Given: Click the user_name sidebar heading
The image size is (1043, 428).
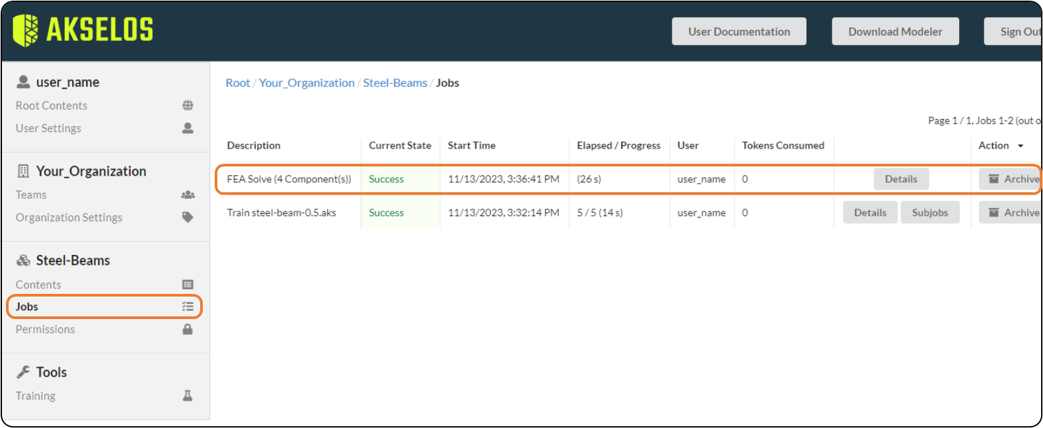Looking at the screenshot, I should click(x=68, y=82).
